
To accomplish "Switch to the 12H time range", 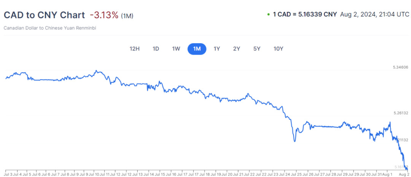I will [135, 49].
